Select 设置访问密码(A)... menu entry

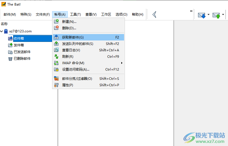pos(89,70)
